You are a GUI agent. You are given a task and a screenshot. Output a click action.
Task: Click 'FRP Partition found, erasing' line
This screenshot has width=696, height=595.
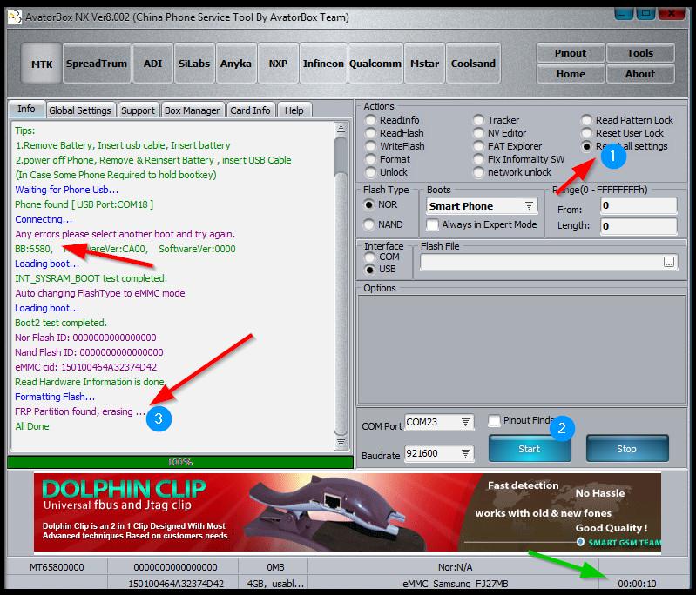[80, 411]
